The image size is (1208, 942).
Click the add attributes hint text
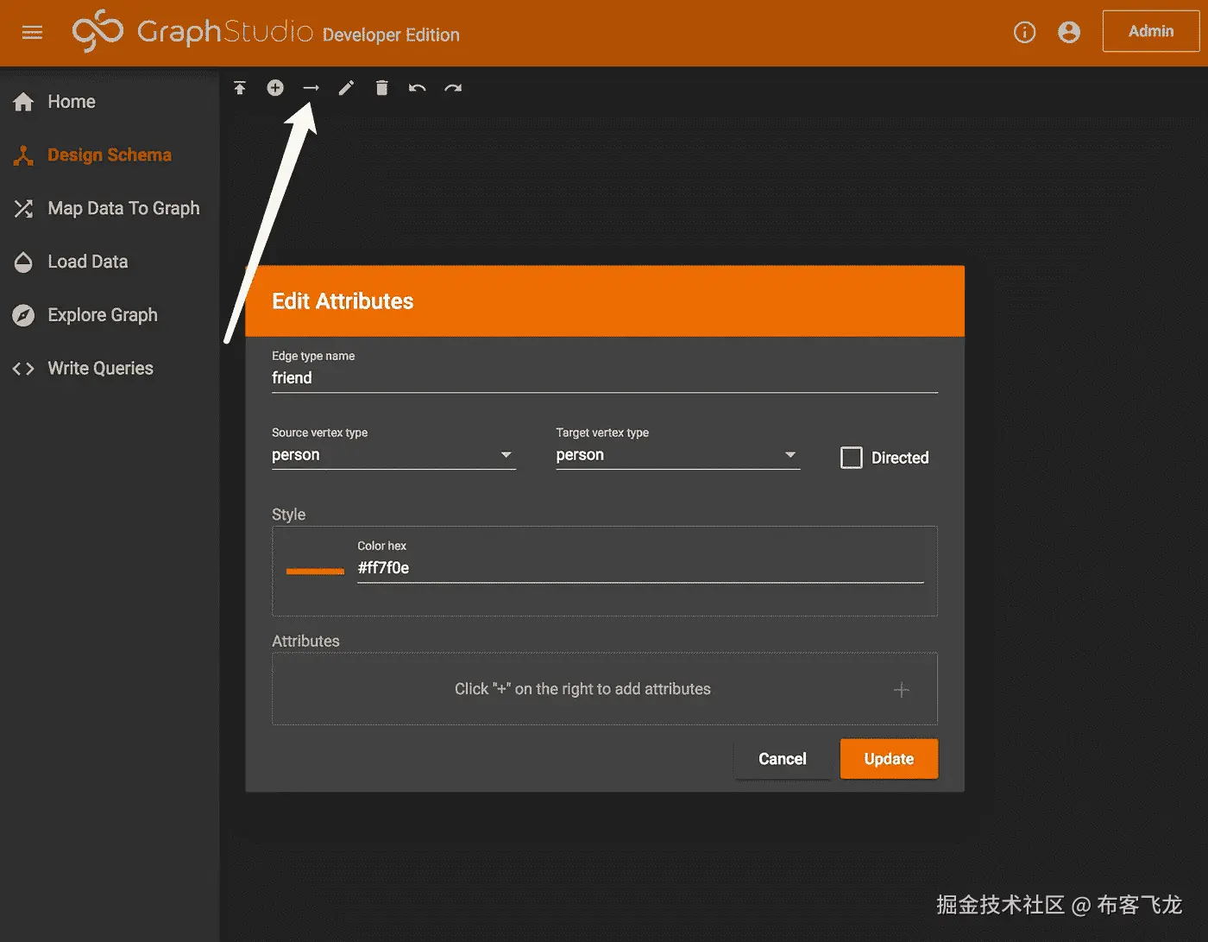click(582, 689)
